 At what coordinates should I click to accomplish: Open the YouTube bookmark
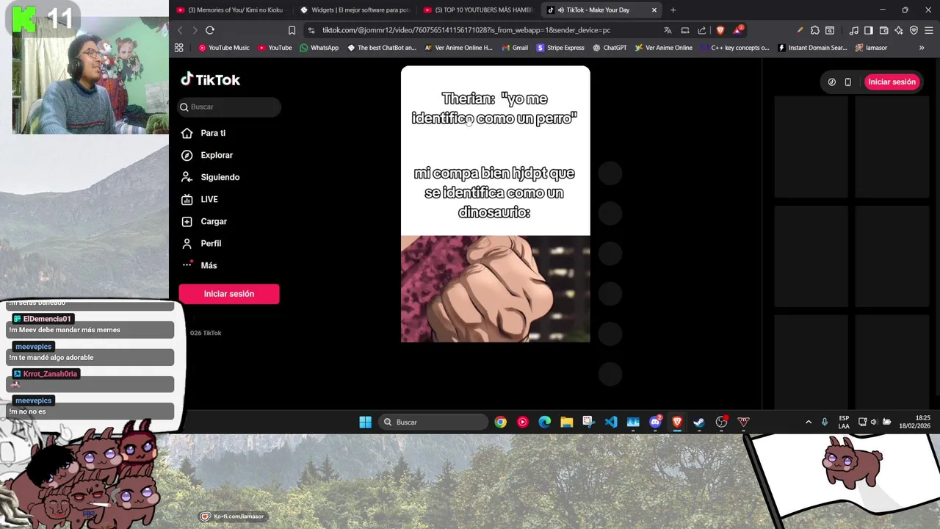click(x=275, y=48)
